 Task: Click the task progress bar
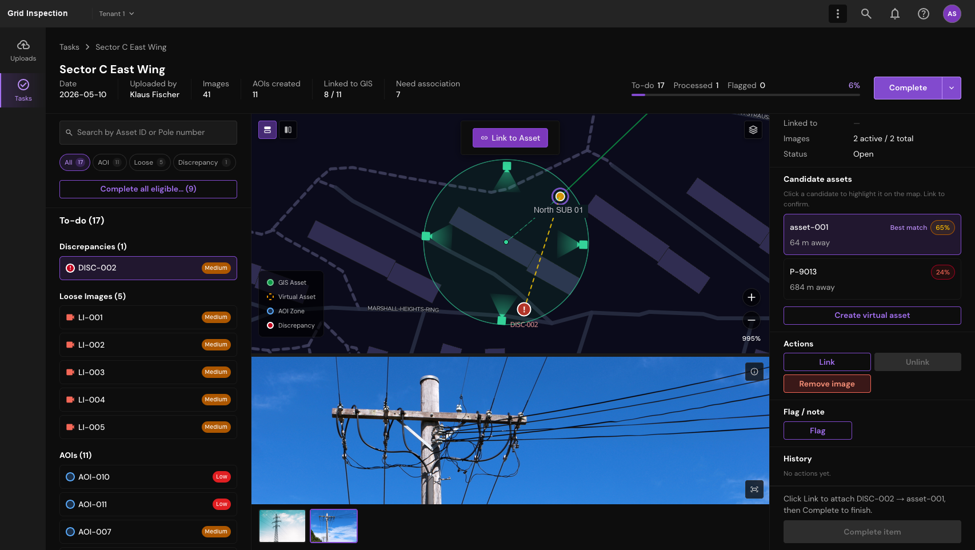point(745,95)
